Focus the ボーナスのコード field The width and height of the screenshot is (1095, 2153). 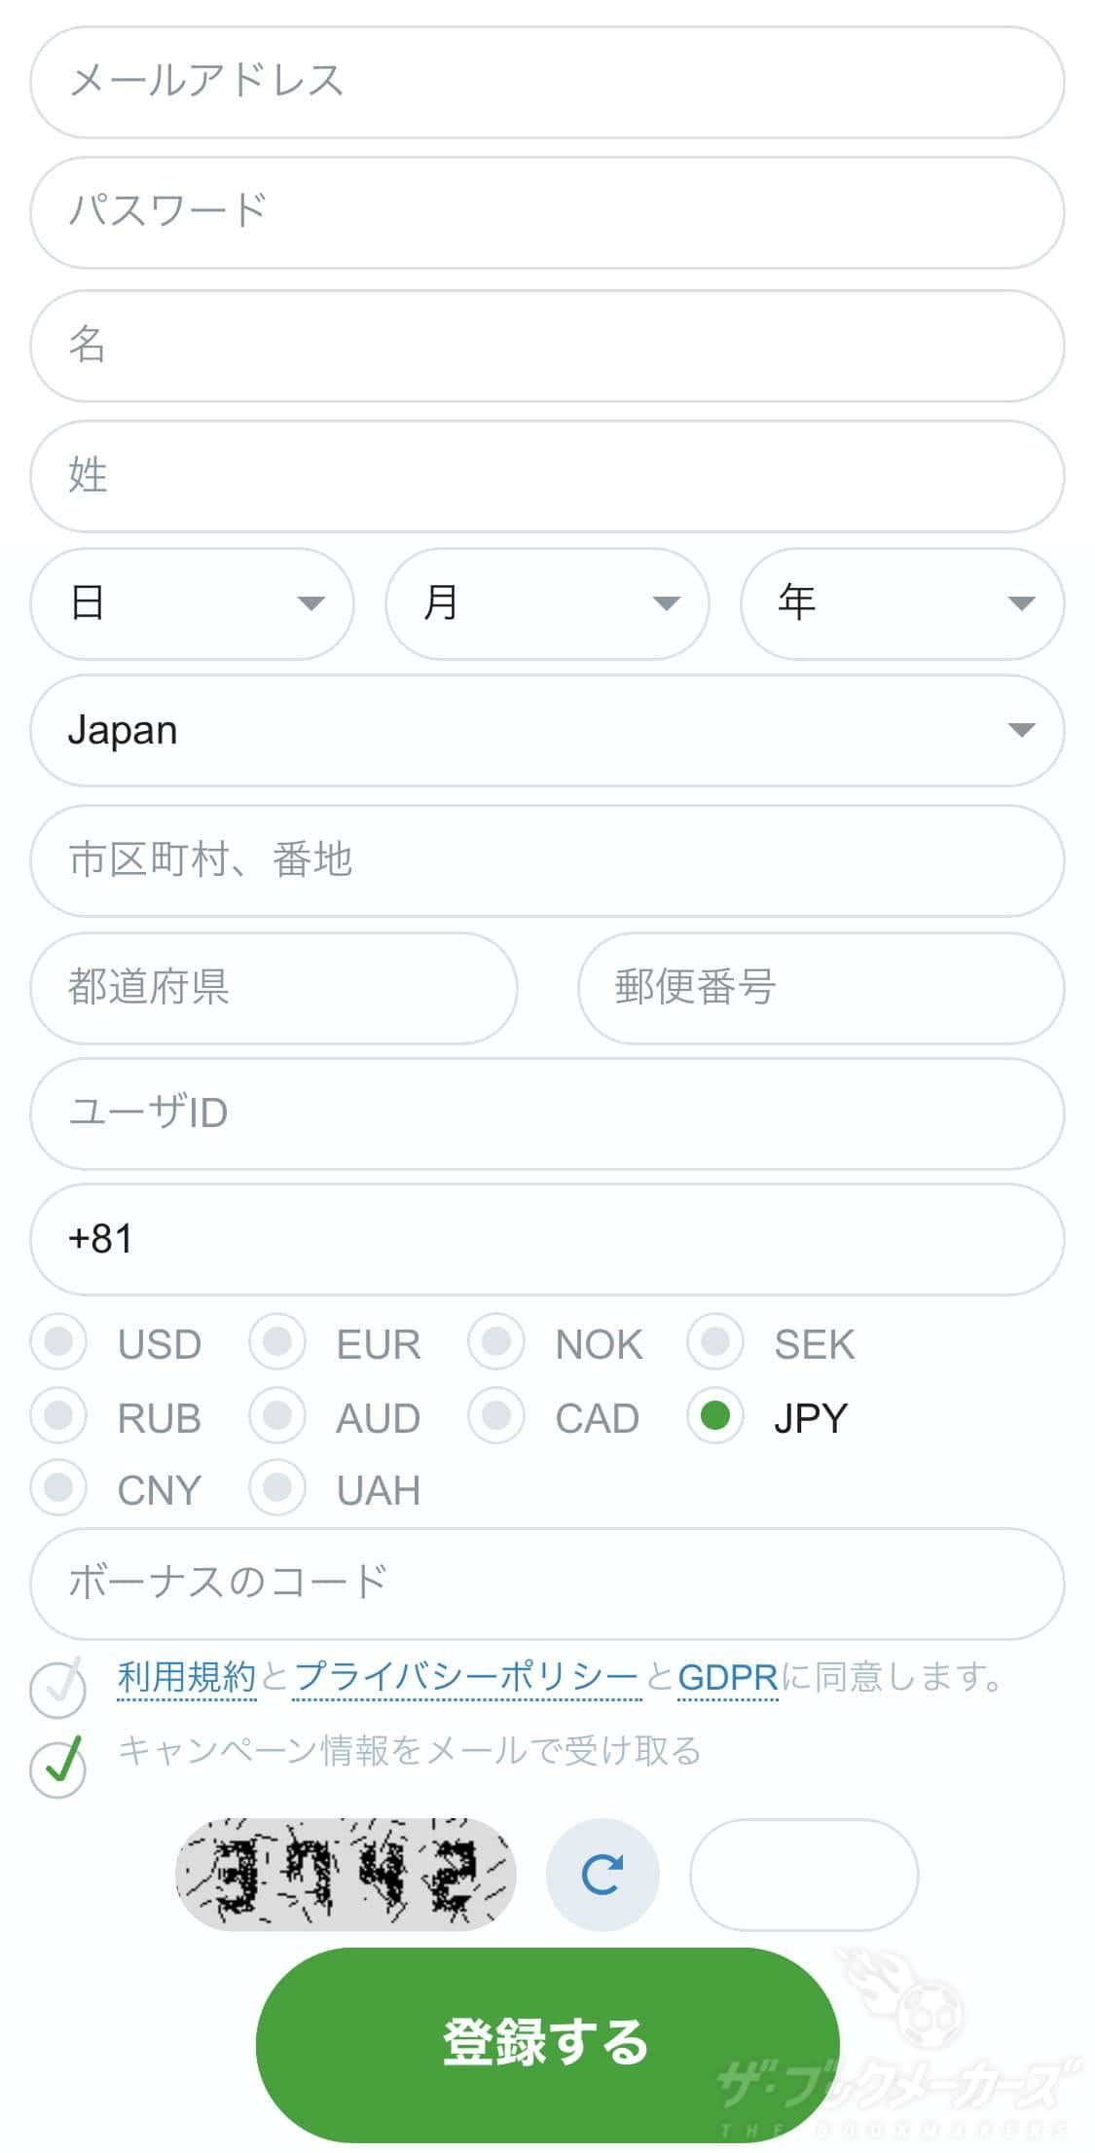coord(547,1583)
